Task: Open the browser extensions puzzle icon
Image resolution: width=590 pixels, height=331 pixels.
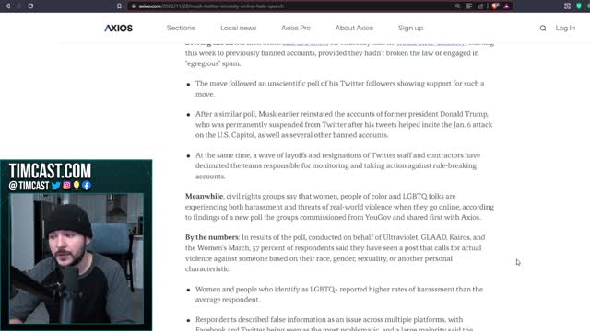Action: point(567,6)
